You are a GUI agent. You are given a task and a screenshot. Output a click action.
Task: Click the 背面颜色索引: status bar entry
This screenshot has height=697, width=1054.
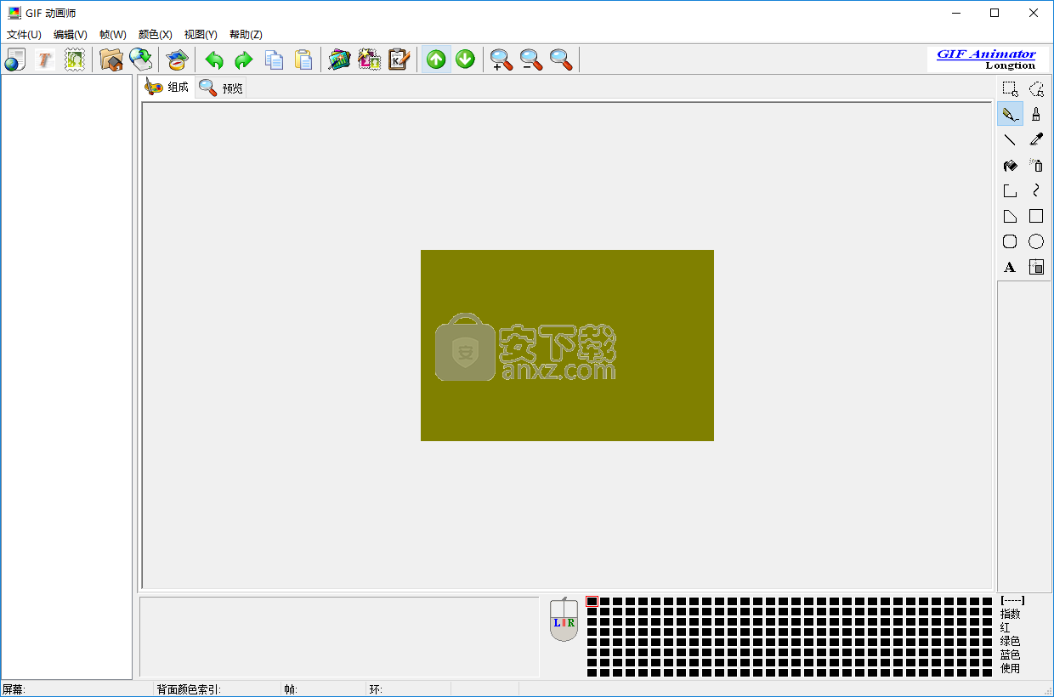(x=189, y=689)
